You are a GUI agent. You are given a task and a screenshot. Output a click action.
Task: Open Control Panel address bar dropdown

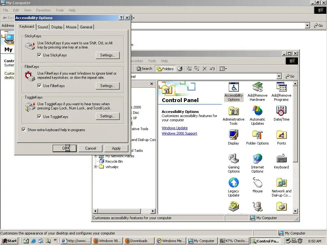279,76
